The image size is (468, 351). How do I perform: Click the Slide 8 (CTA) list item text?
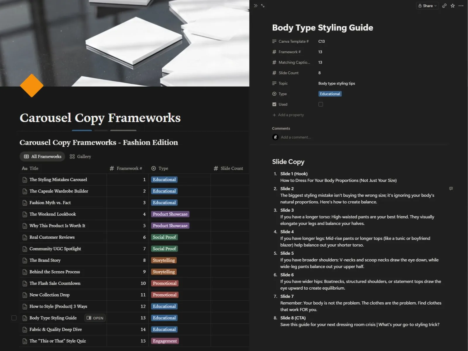293,318
